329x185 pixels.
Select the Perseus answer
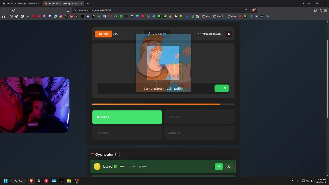[127, 133]
